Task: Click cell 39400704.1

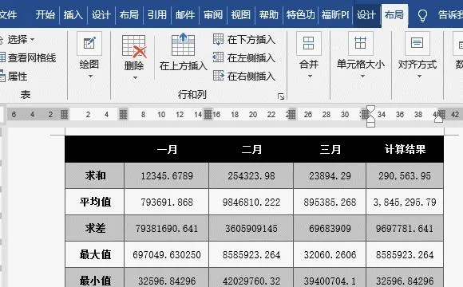Action: tap(330, 280)
